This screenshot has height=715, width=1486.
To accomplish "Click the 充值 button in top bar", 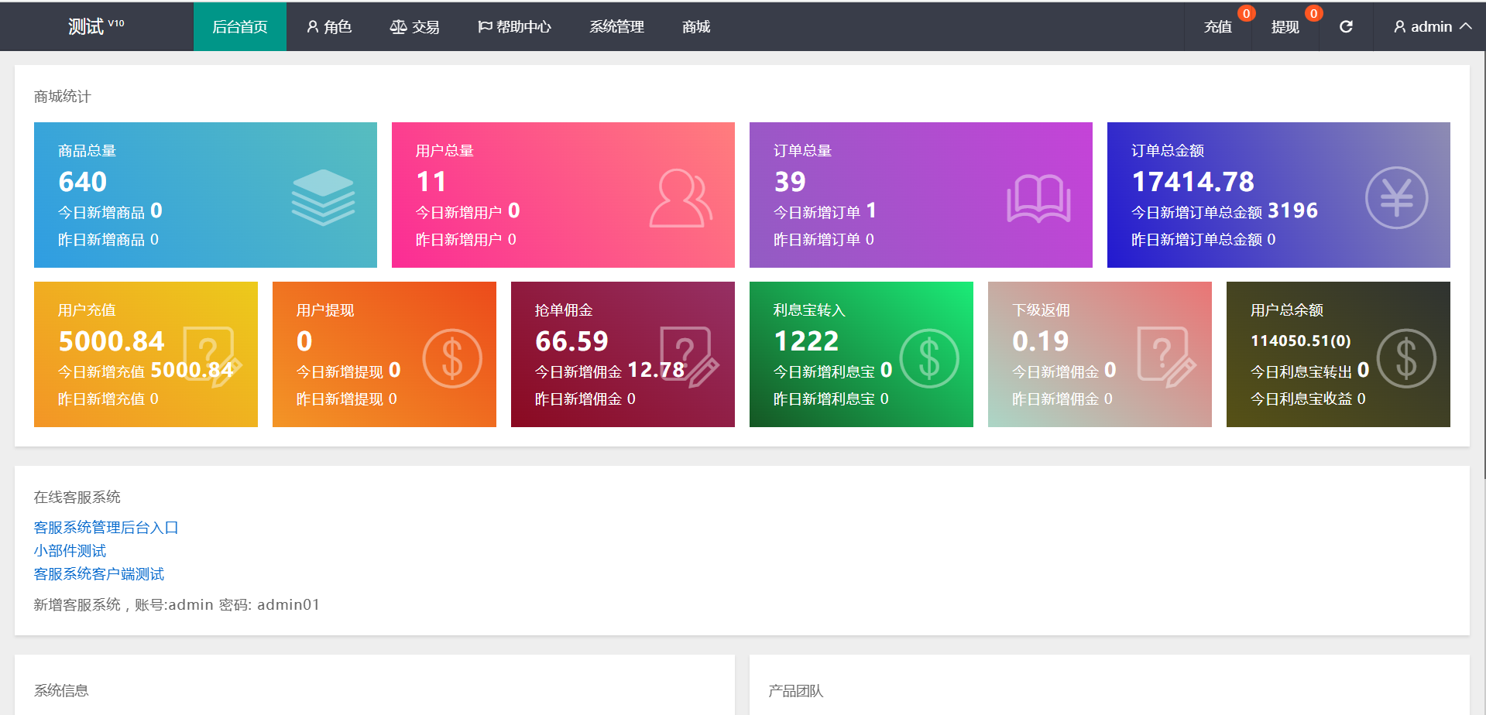I will click(x=1217, y=27).
